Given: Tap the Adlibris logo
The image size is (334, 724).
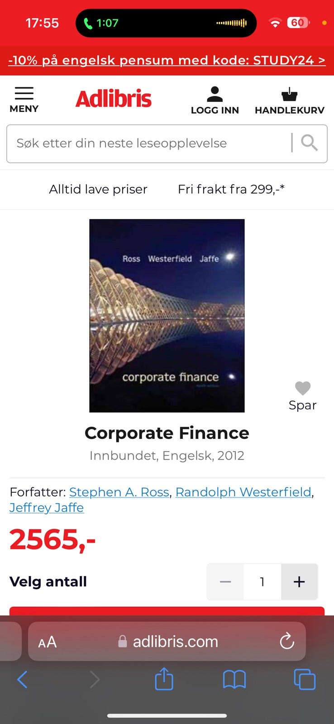Looking at the screenshot, I should coord(114,99).
